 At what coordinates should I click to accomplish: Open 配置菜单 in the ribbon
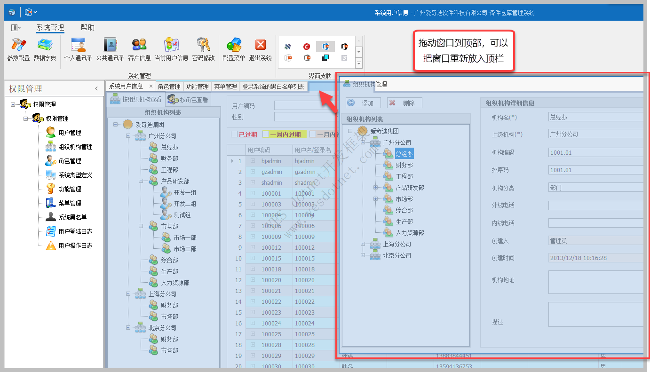(234, 49)
